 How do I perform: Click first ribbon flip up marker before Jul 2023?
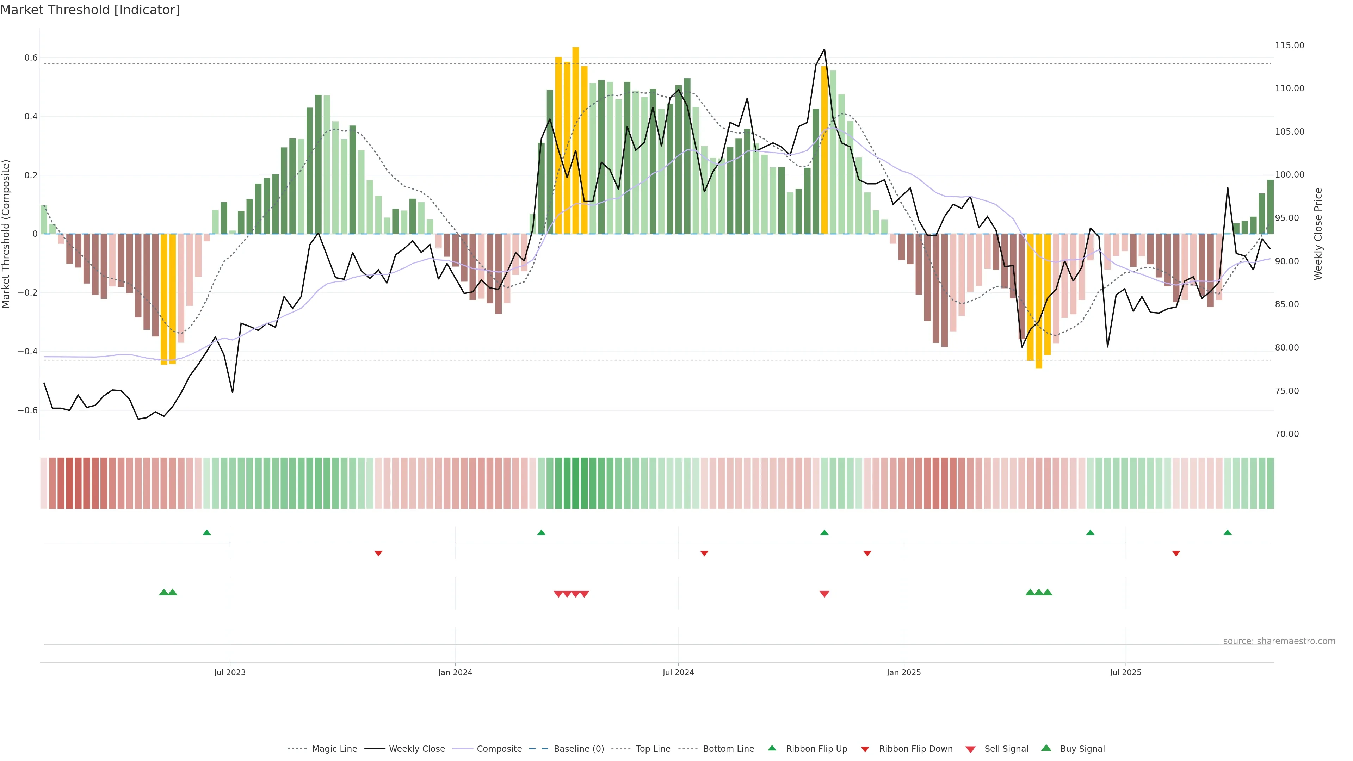point(207,533)
